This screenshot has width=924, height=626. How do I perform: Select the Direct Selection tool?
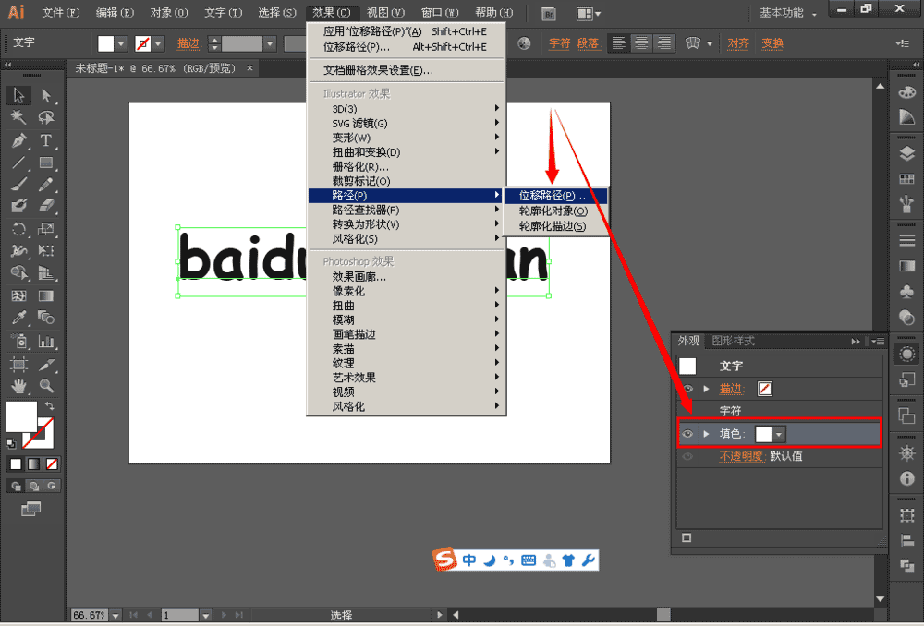(x=46, y=95)
